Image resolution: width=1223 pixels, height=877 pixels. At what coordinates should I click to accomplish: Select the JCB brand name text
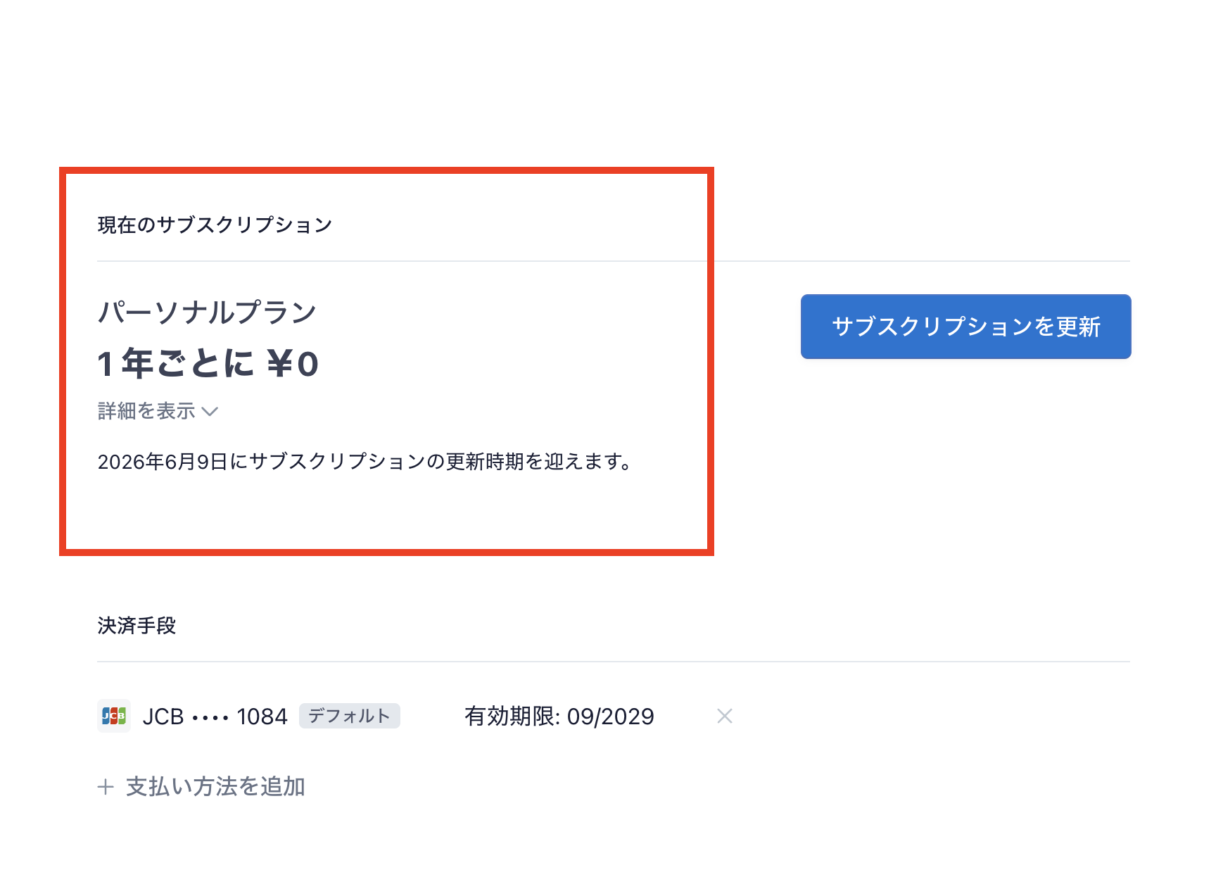point(163,717)
